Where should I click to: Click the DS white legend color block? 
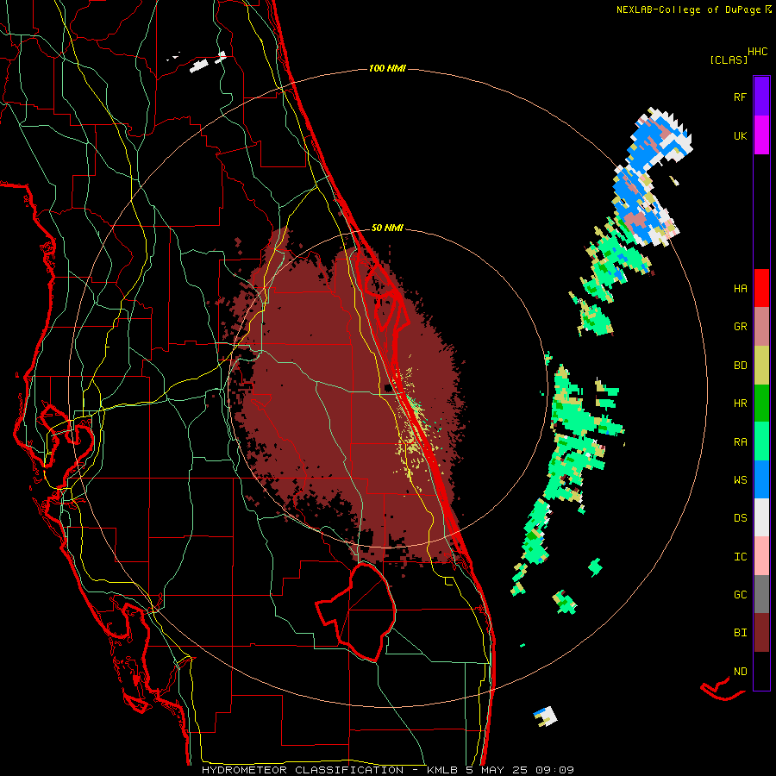tap(761, 517)
